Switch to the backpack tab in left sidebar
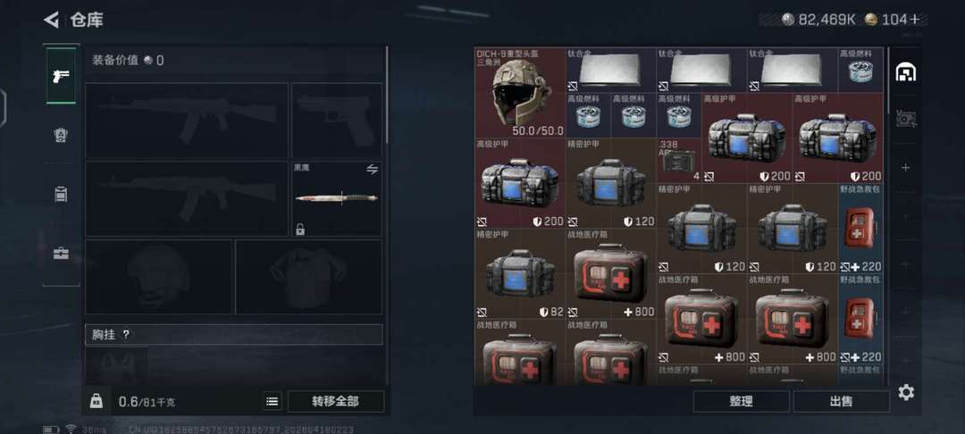This screenshot has width=965, height=434. coord(61,135)
